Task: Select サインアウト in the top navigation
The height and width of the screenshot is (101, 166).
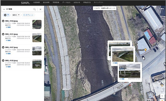Action: coord(99,3)
